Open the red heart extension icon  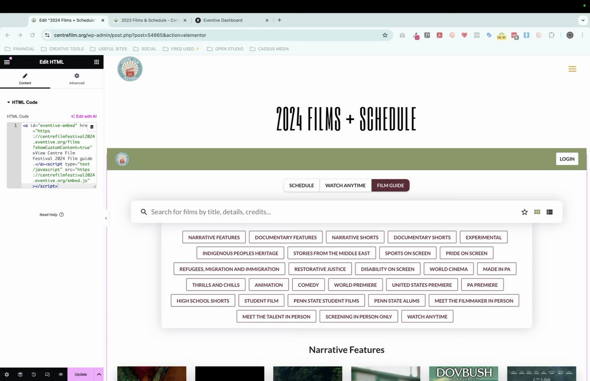pyautogui.click(x=465, y=35)
